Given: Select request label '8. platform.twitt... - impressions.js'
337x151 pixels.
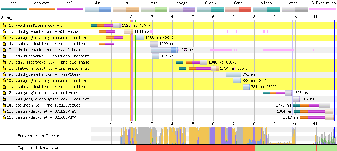Looking at the screenshot, I should 49,68.
